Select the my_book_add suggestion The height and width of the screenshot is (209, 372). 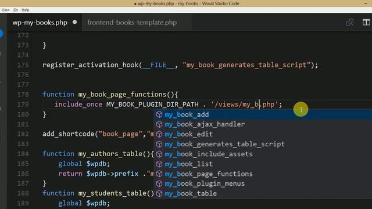click(x=263, y=114)
